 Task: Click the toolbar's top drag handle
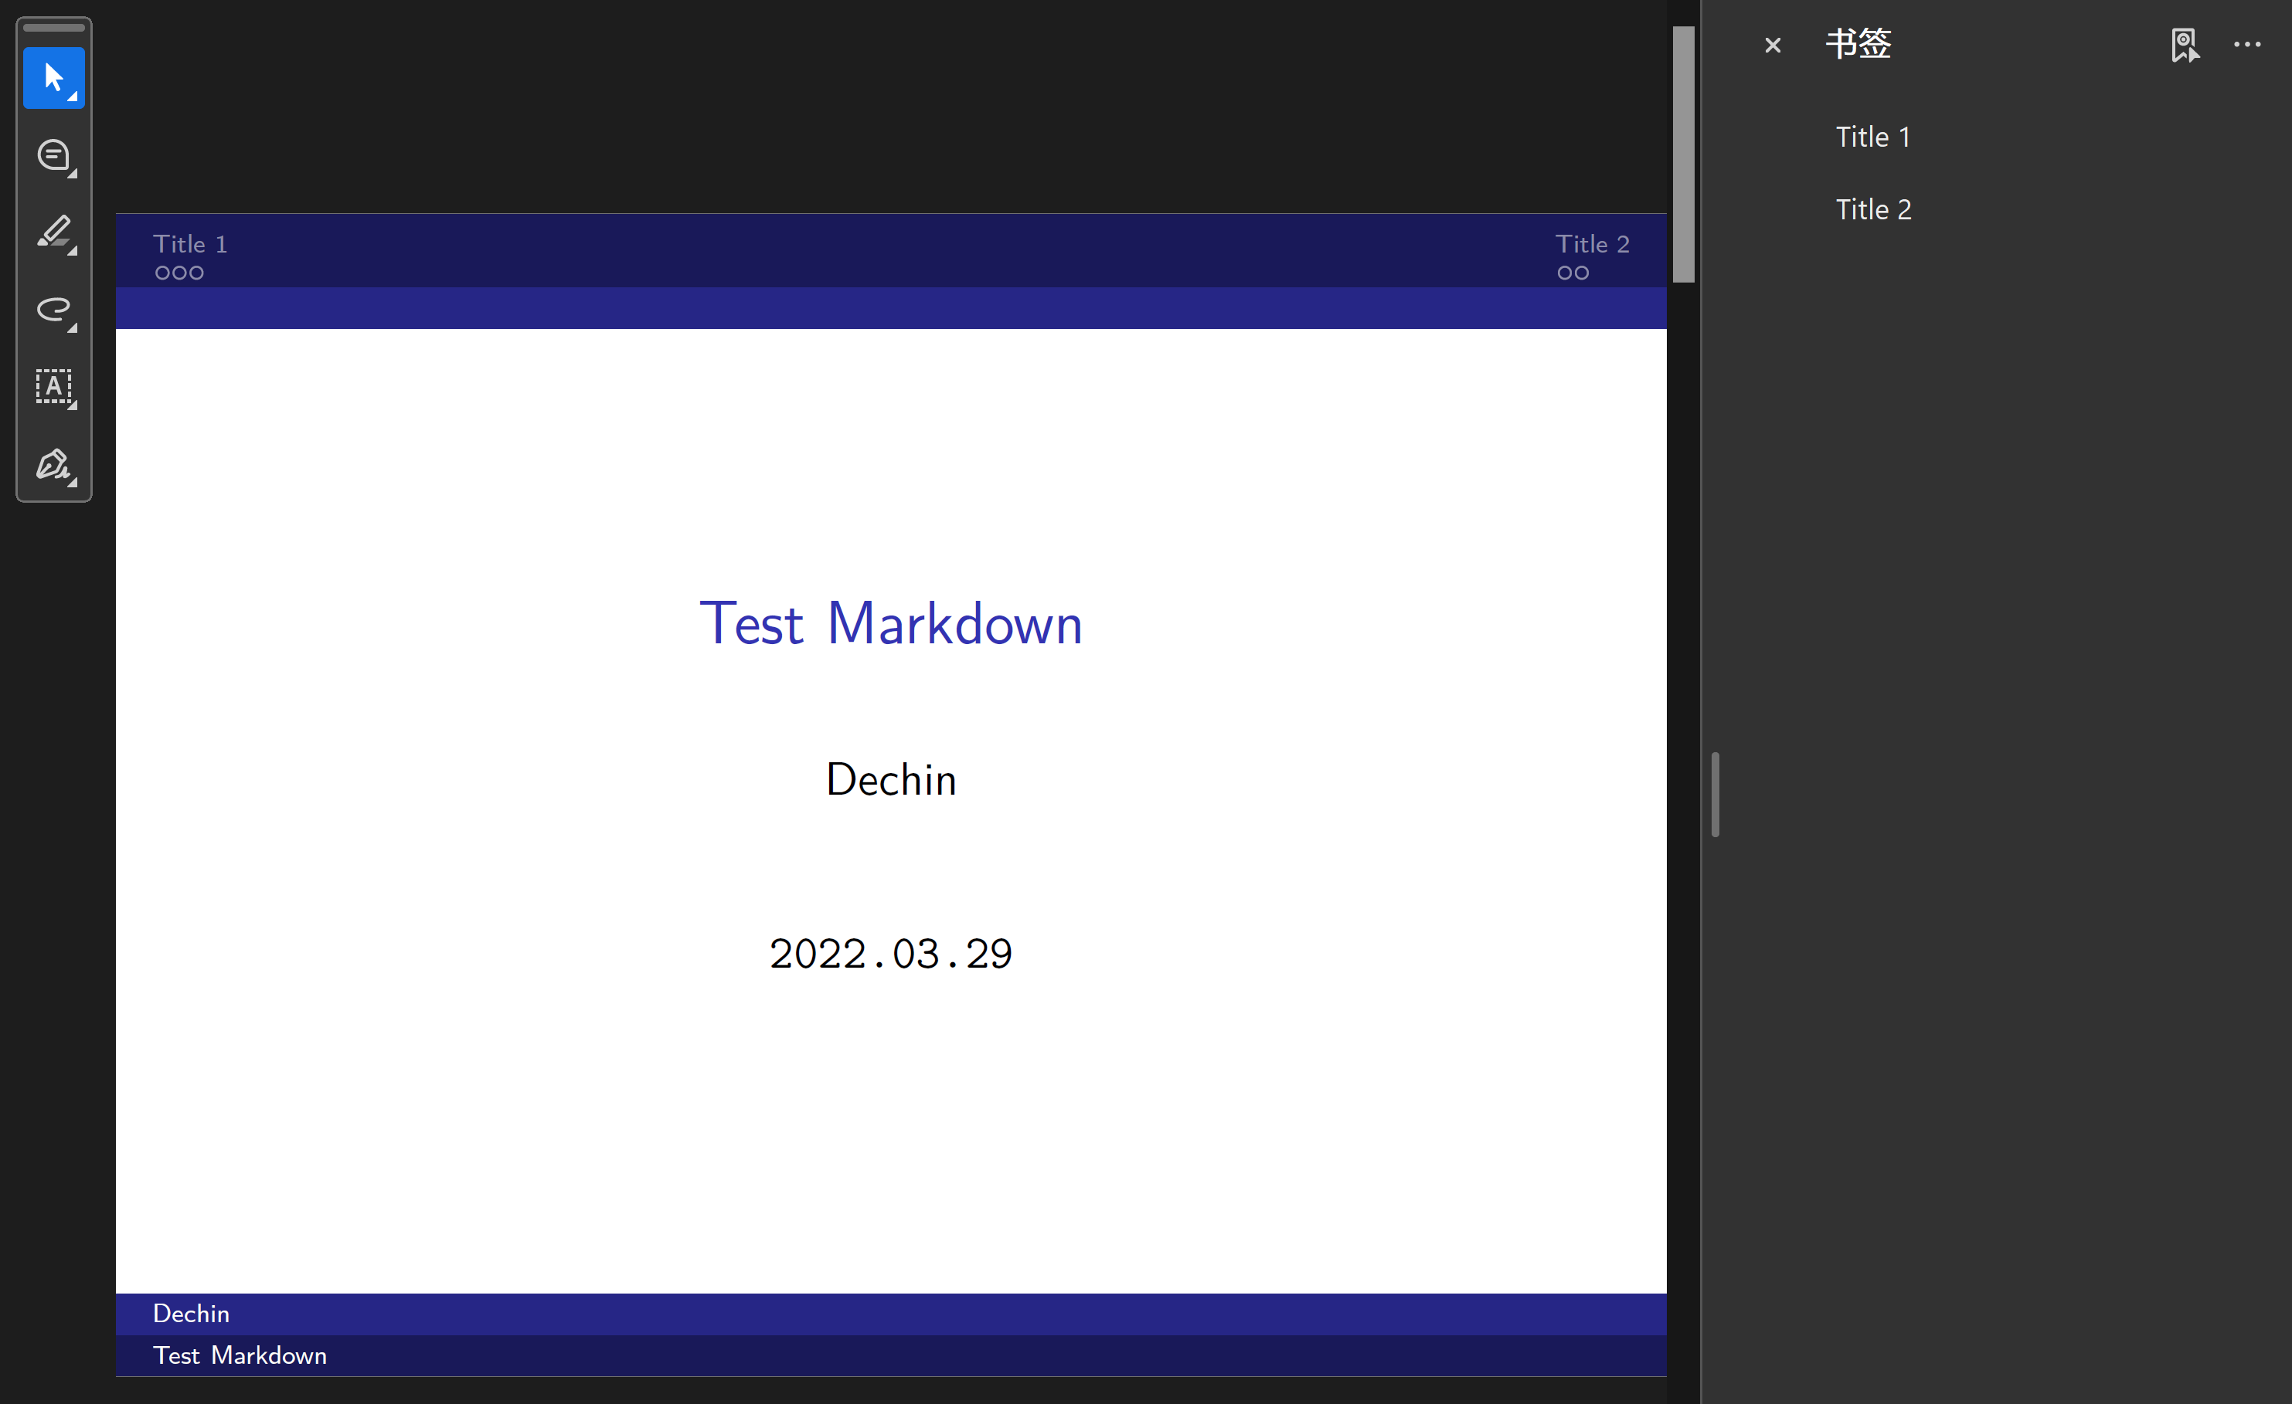coord(54,28)
